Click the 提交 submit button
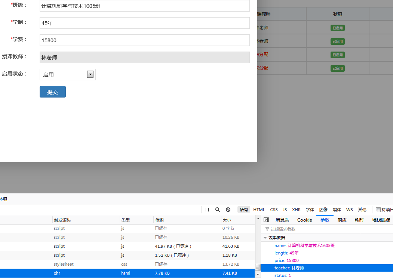 [53, 92]
